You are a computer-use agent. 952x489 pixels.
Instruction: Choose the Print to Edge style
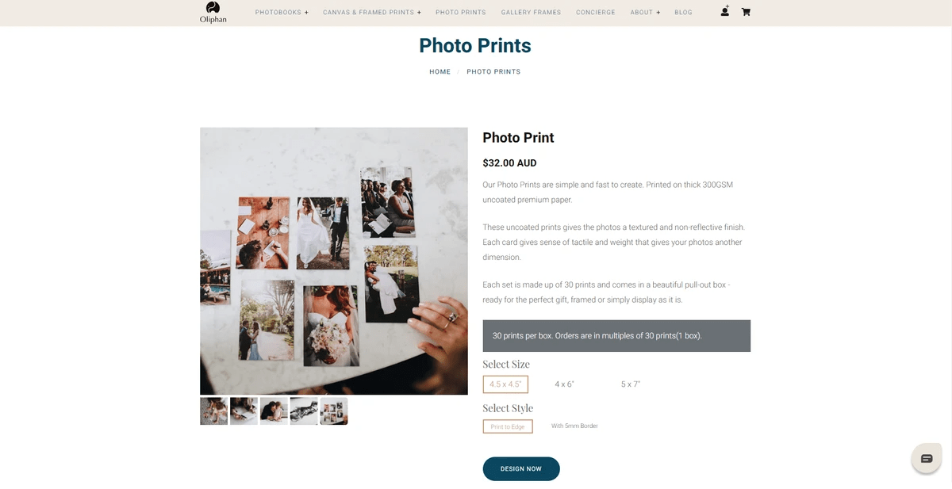(508, 426)
